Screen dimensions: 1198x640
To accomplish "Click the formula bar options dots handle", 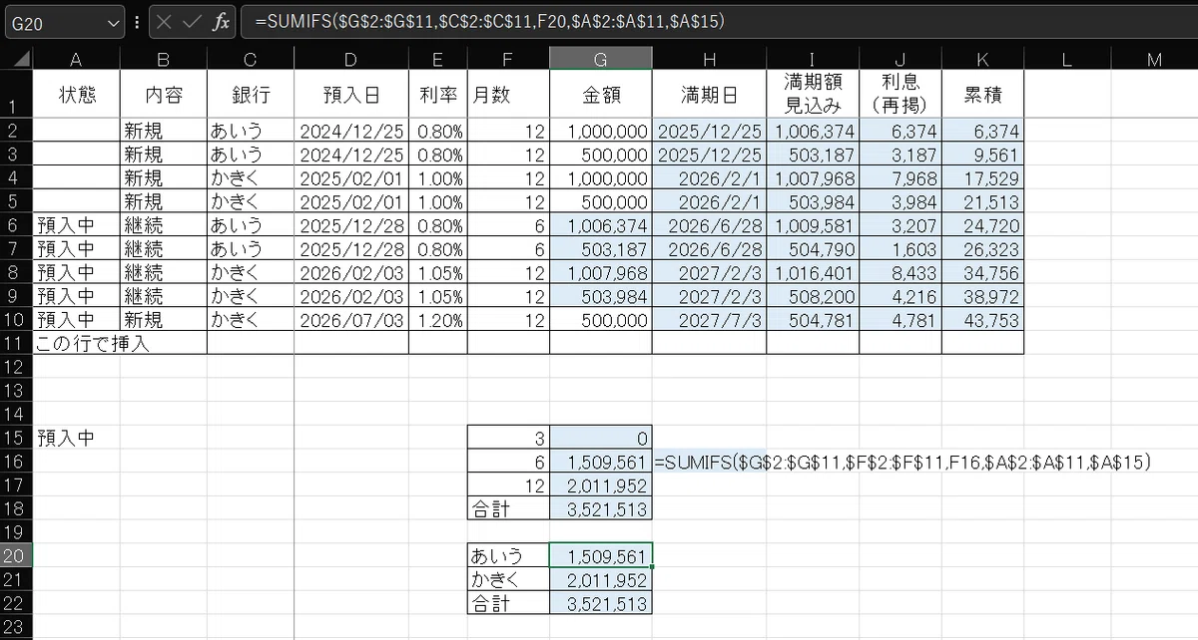I will pos(137,21).
